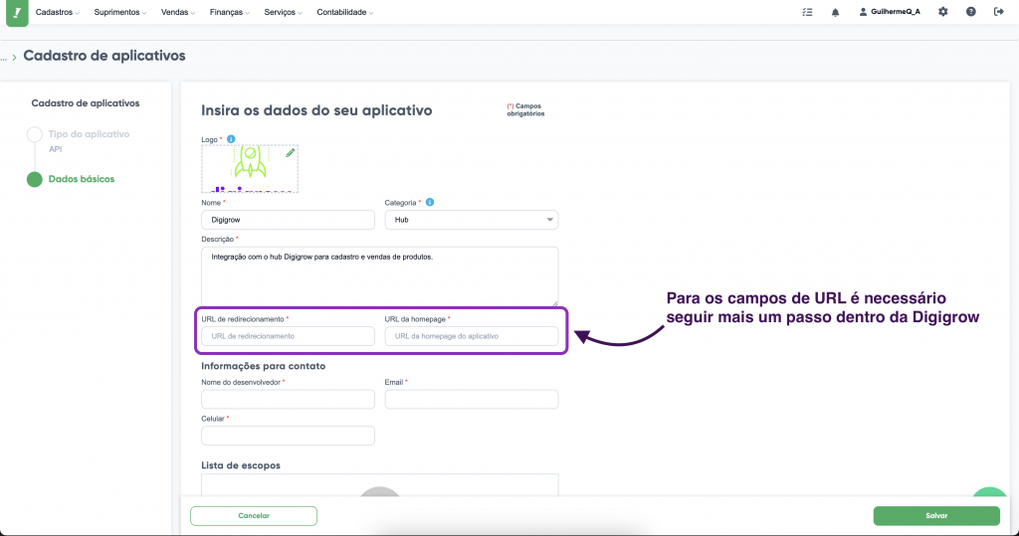The image size is (1019, 536).
Task: Click the pencil icon to edit logo
Action: 290,153
